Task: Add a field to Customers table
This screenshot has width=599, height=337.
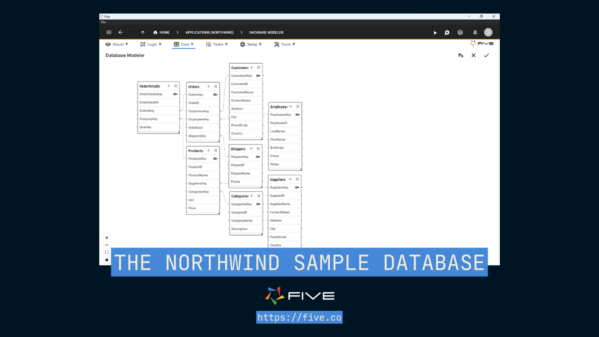Action: pyautogui.click(x=252, y=67)
